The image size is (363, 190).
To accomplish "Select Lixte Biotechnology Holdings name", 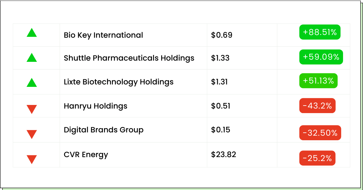I will click(119, 82).
